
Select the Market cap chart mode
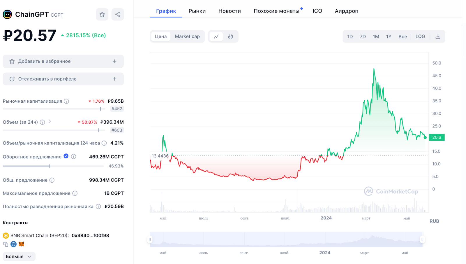point(187,36)
